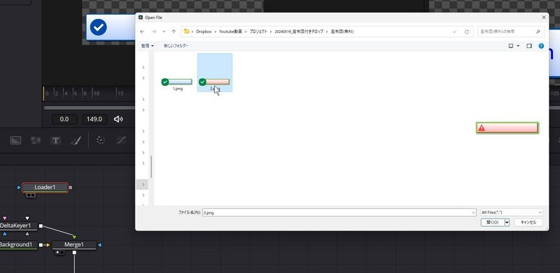Open the recent locations dropdown arrow

coord(164,31)
